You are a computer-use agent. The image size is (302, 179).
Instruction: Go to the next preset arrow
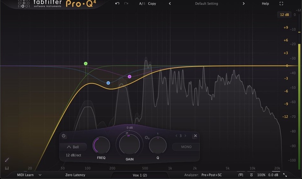tap(244, 4)
